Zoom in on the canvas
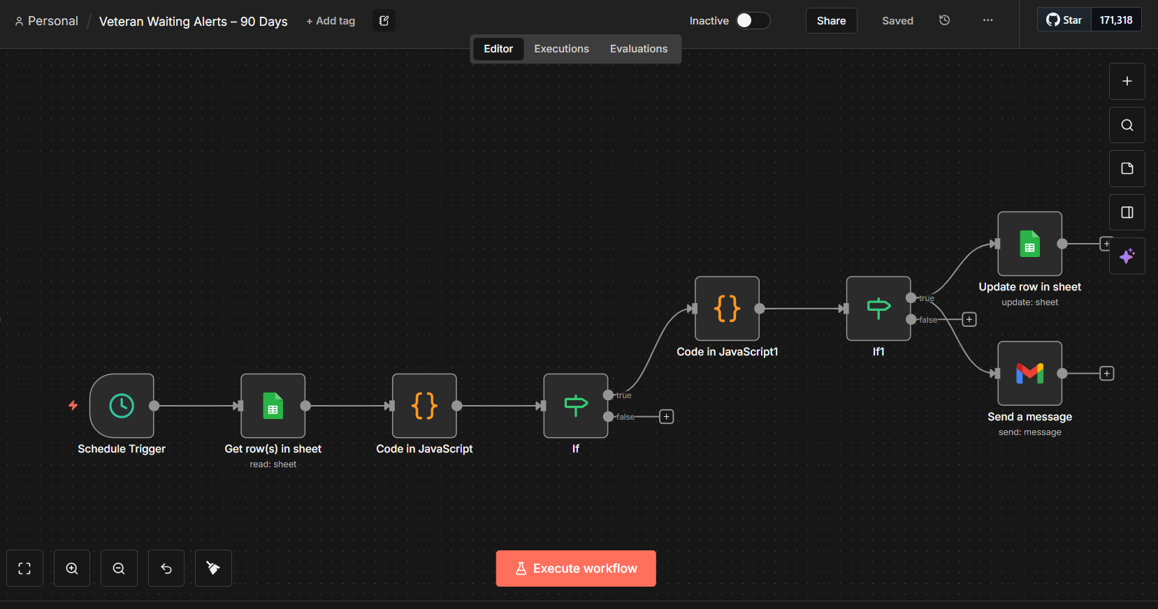 pos(72,568)
